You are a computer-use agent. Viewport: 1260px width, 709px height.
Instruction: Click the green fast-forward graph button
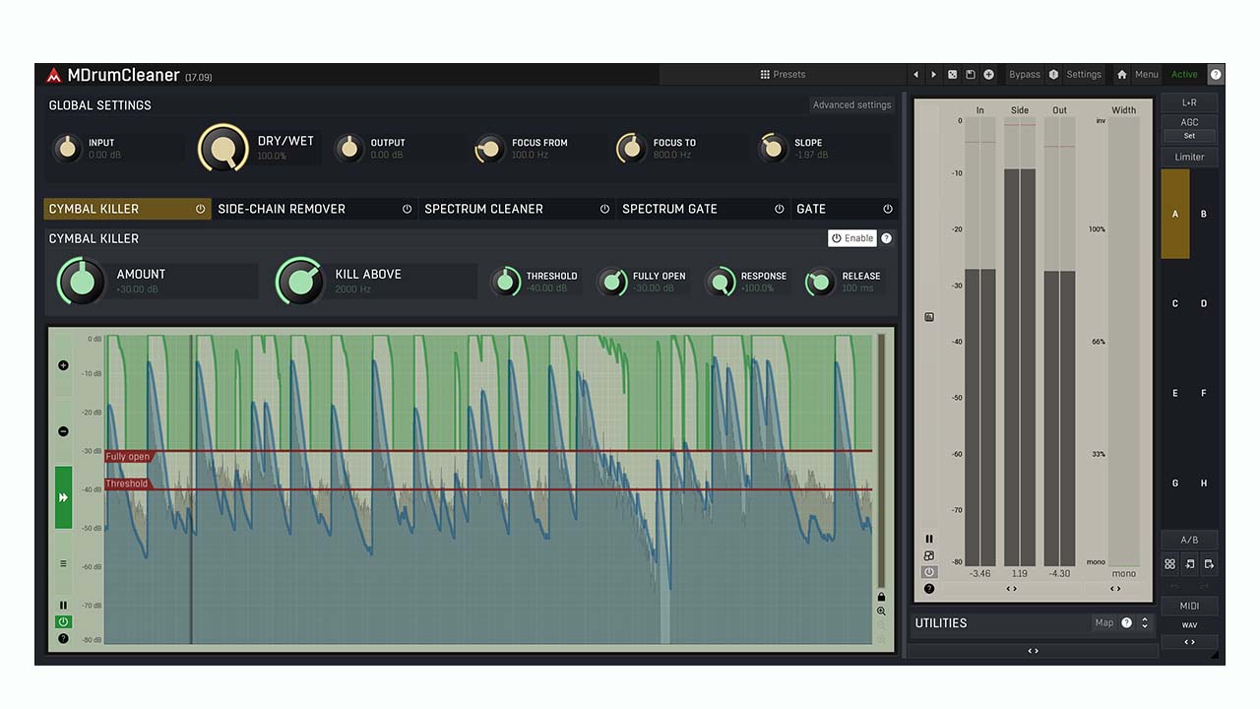pos(63,497)
